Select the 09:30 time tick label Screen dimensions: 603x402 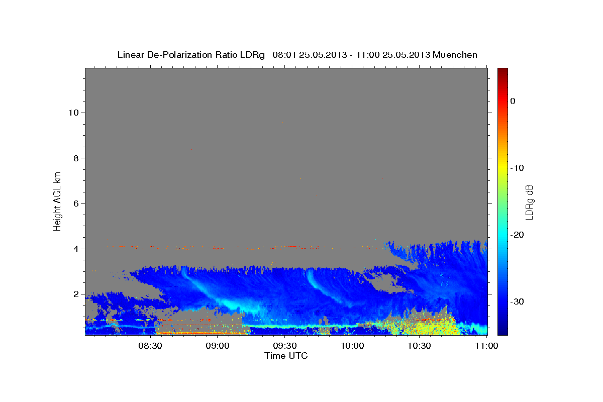click(x=285, y=346)
